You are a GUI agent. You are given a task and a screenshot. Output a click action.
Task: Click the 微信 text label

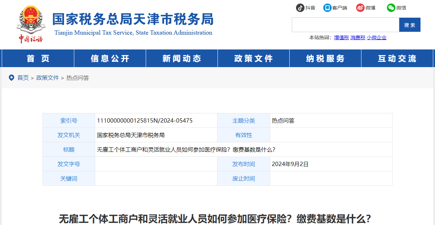coord(401,8)
